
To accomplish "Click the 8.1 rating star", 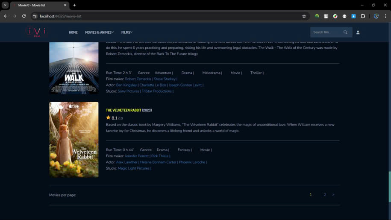I will tap(108, 117).
